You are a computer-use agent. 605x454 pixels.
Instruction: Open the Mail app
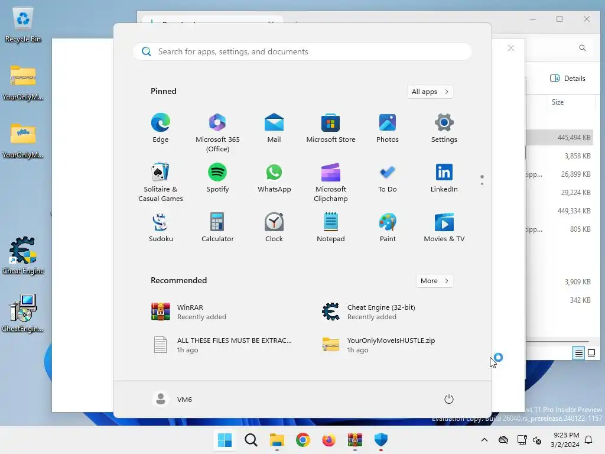(274, 128)
